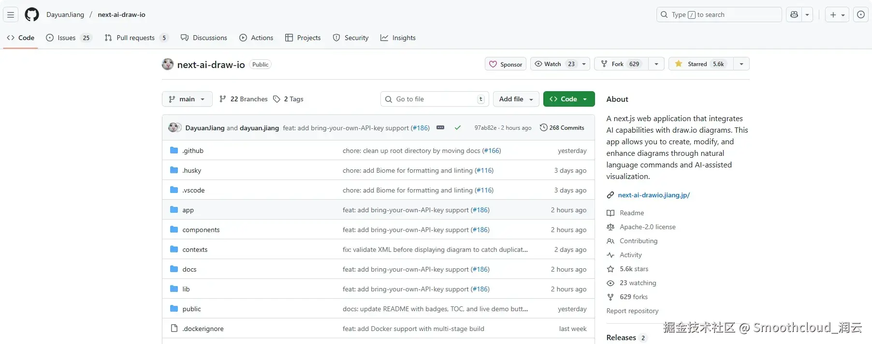This screenshot has height=344, width=872.
Task: Open the Pull requests tab
Action: (136, 38)
